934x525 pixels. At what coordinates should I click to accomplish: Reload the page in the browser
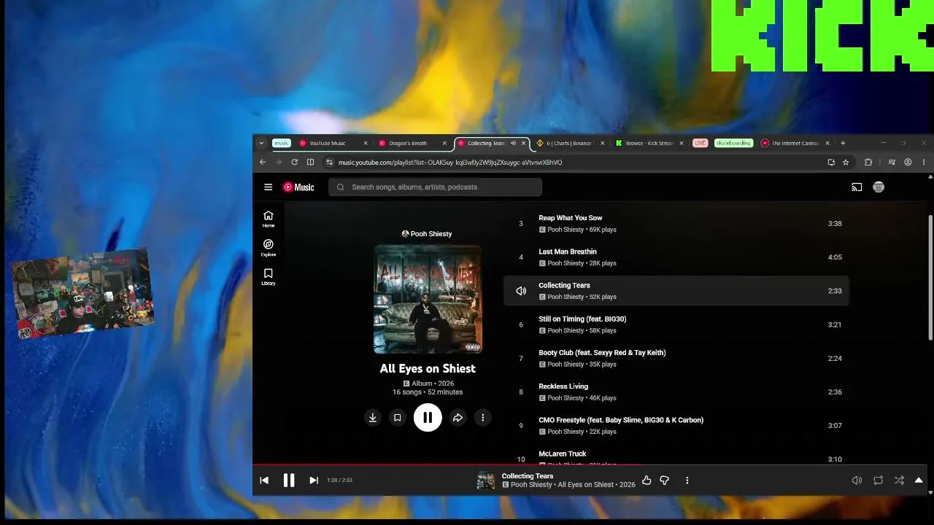(x=294, y=163)
